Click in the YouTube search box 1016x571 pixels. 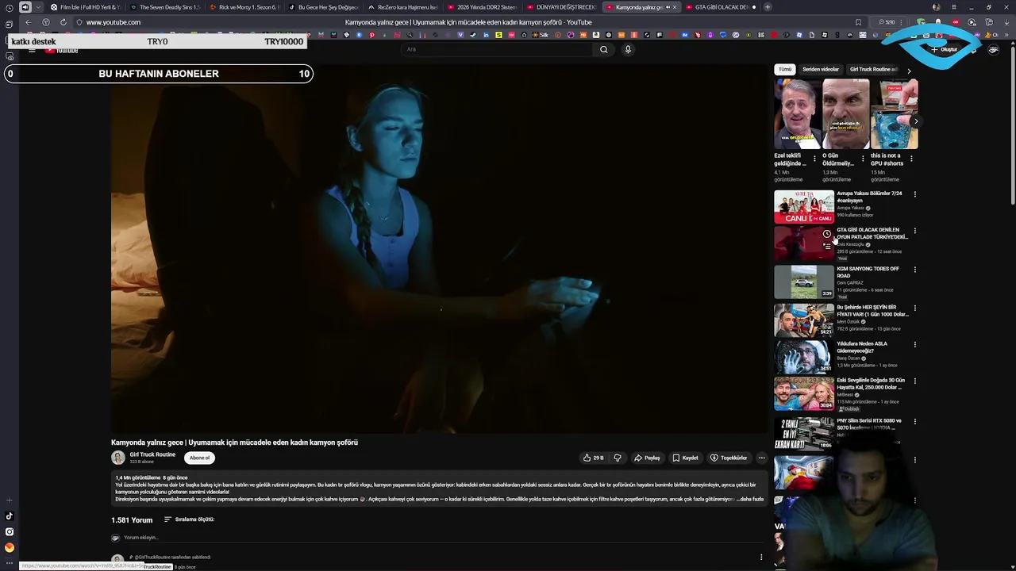(497, 49)
